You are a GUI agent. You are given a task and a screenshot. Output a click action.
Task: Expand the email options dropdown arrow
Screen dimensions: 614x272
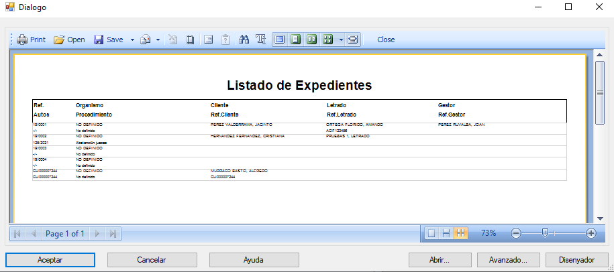tap(158, 40)
